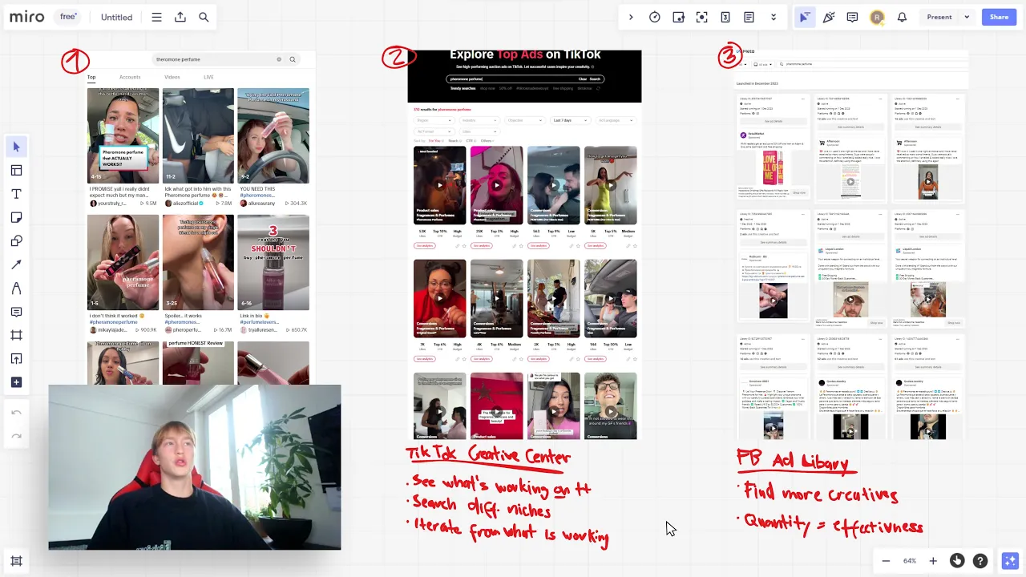Select the Shapes tool
Screen dimensions: 1026x577
(16, 241)
